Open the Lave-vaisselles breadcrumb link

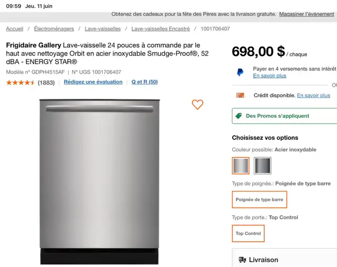pyautogui.click(x=103, y=29)
